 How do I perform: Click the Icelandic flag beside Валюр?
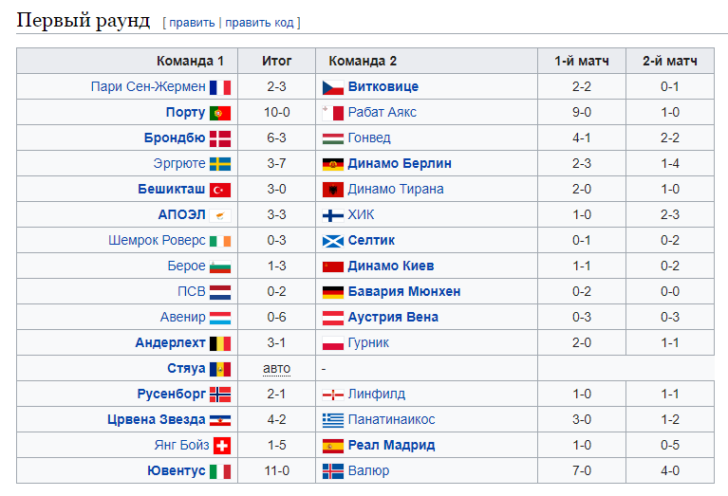[x=333, y=471]
